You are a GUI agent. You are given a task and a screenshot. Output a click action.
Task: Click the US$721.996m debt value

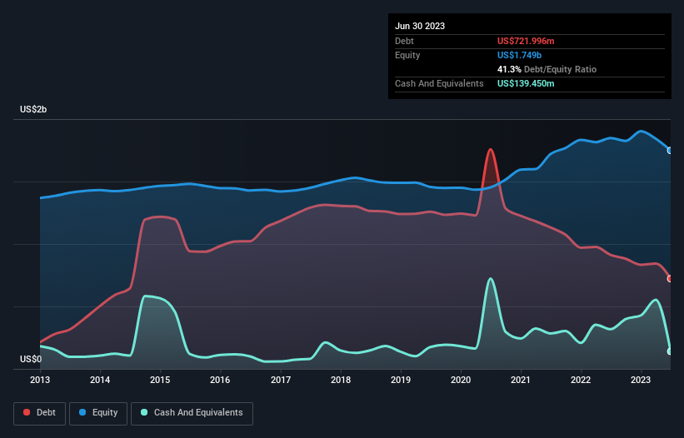pyautogui.click(x=526, y=41)
